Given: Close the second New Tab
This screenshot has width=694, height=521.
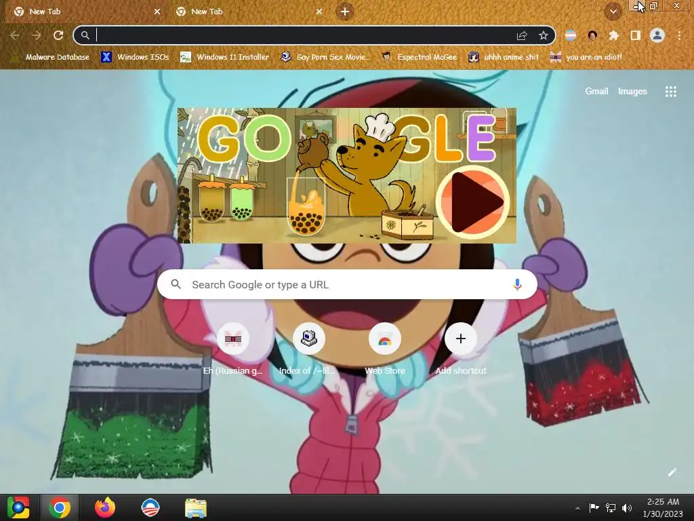Looking at the screenshot, I should click(x=319, y=12).
